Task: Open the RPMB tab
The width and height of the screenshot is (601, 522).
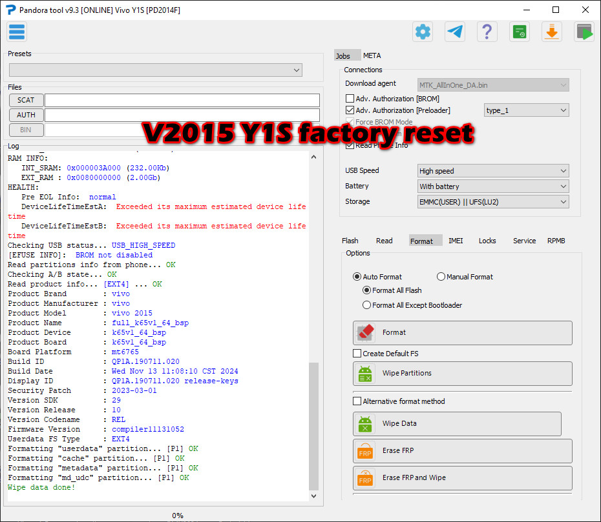Action: coord(556,241)
